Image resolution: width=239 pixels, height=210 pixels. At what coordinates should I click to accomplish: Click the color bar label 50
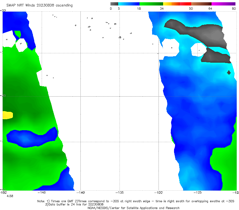tap(191, 8)
